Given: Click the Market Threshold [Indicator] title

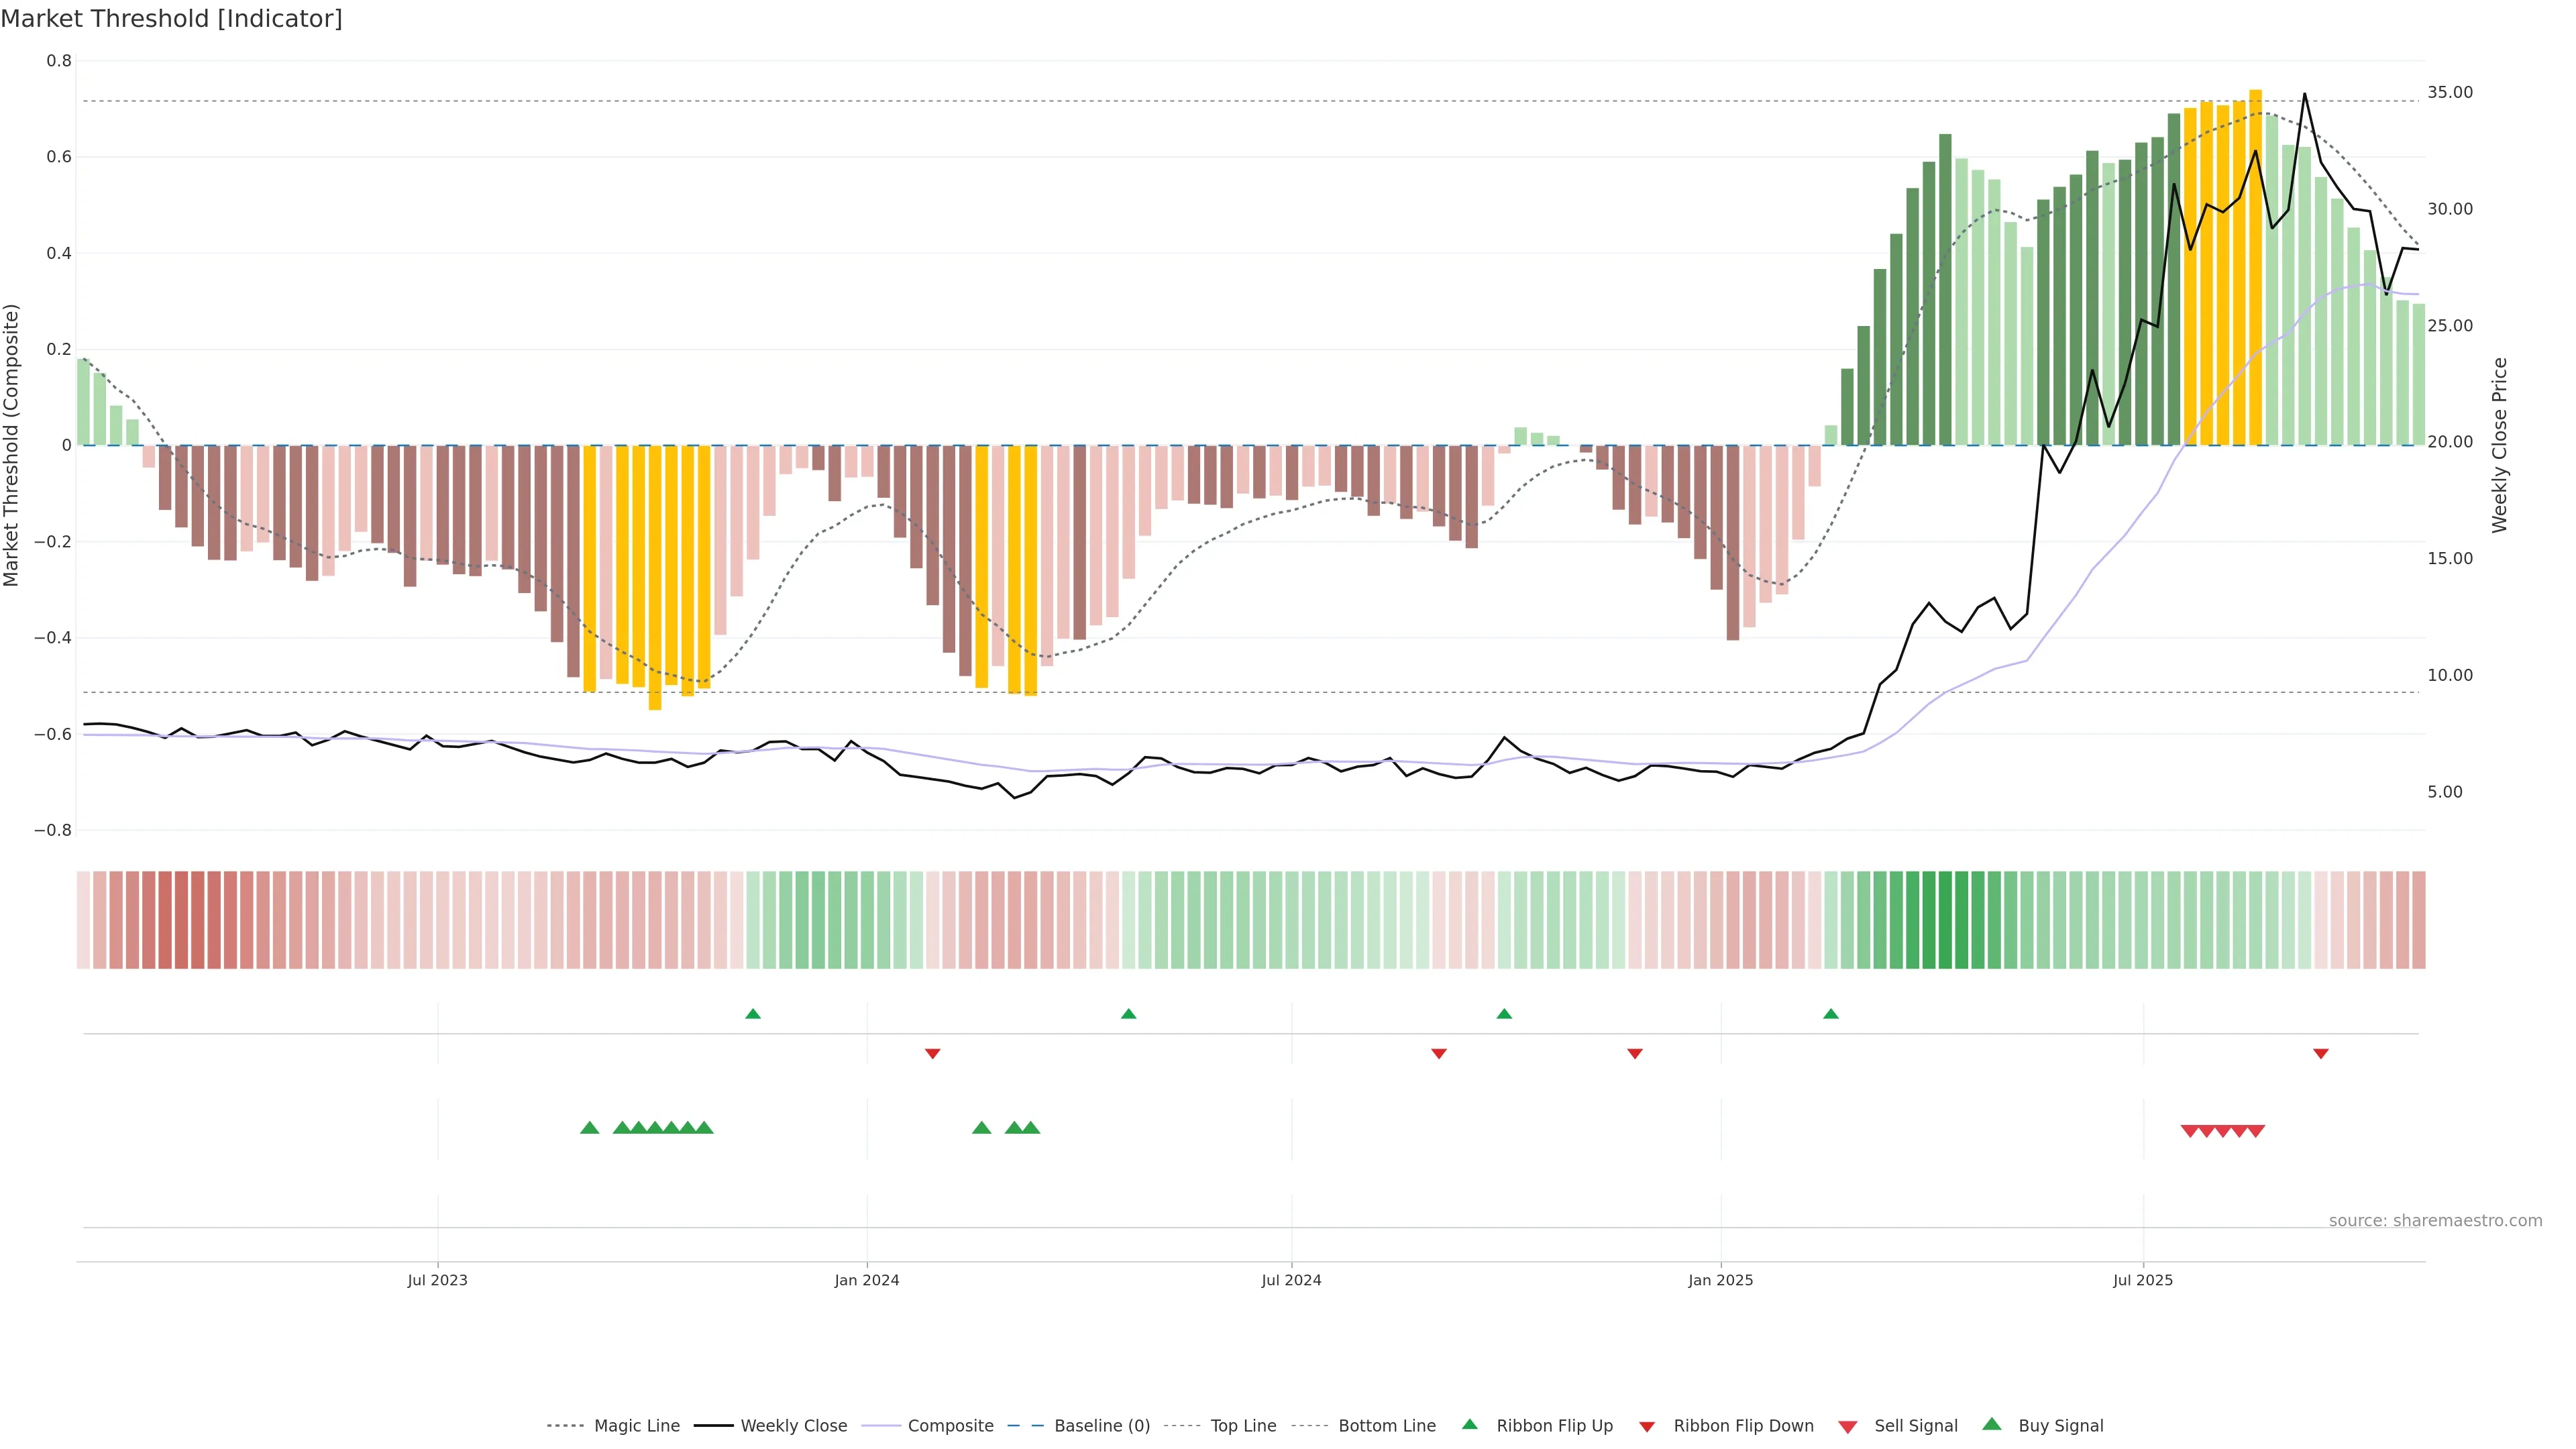Looking at the screenshot, I should [172, 19].
